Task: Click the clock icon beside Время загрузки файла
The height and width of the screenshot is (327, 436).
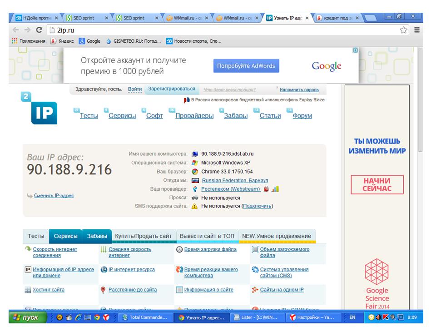Action: pos(179,249)
